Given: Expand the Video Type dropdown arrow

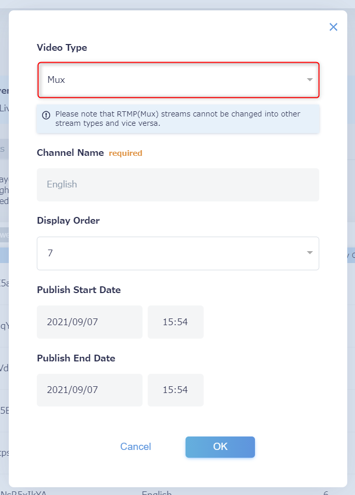Looking at the screenshot, I should pyautogui.click(x=310, y=80).
